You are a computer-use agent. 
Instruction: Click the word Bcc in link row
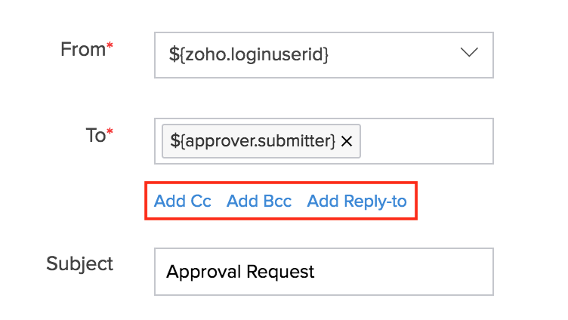[x=277, y=201]
